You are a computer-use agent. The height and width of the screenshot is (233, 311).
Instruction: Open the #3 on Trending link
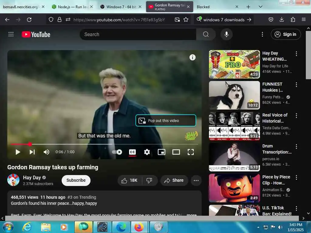pos(82,197)
